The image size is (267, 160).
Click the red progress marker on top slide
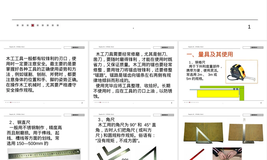[x=33, y=25]
